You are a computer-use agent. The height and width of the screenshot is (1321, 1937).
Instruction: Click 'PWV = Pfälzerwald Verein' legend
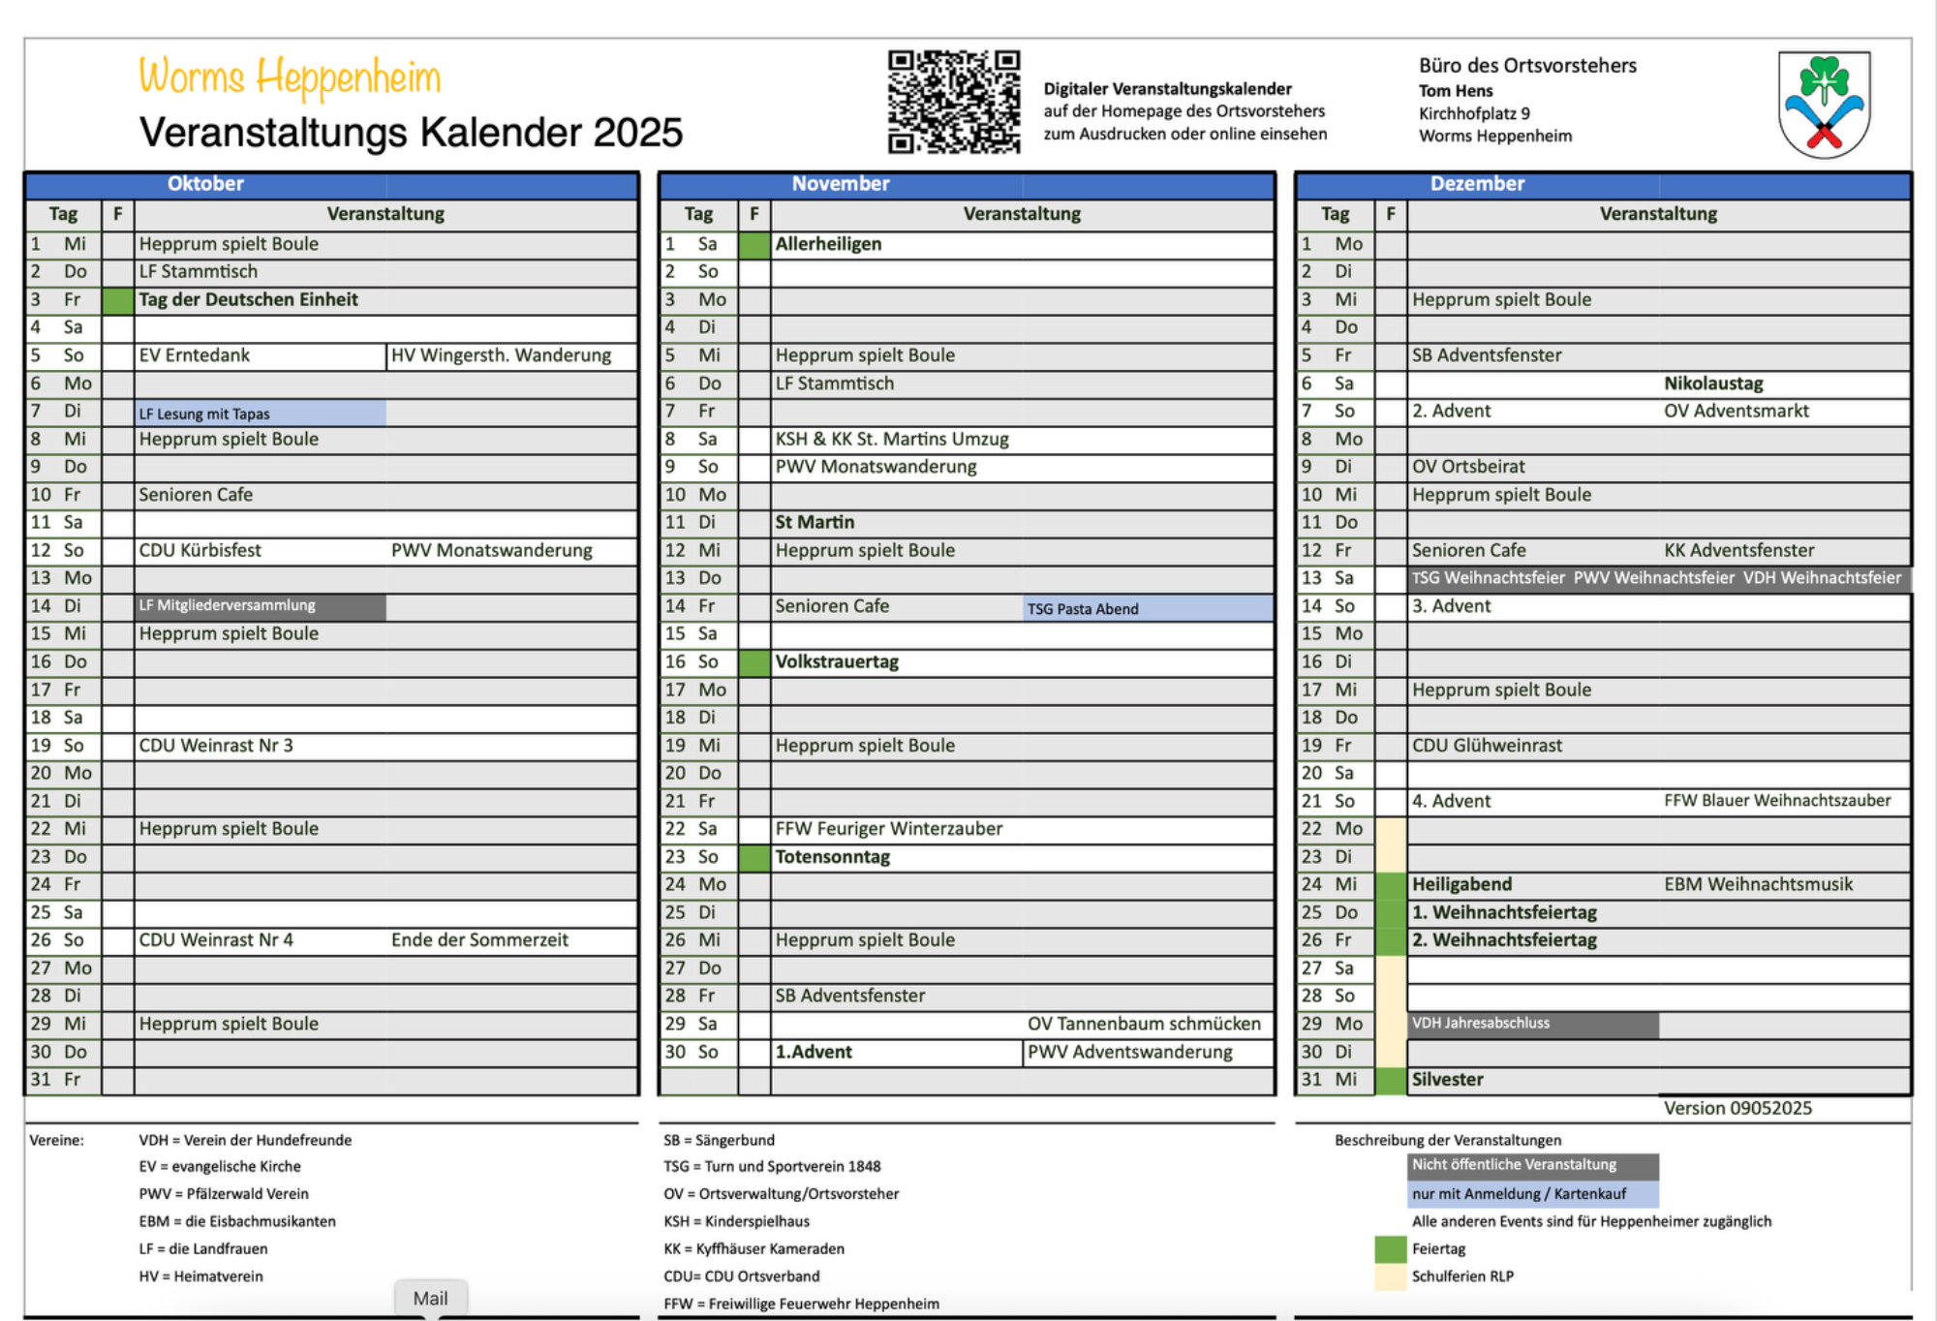click(x=224, y=1194)
